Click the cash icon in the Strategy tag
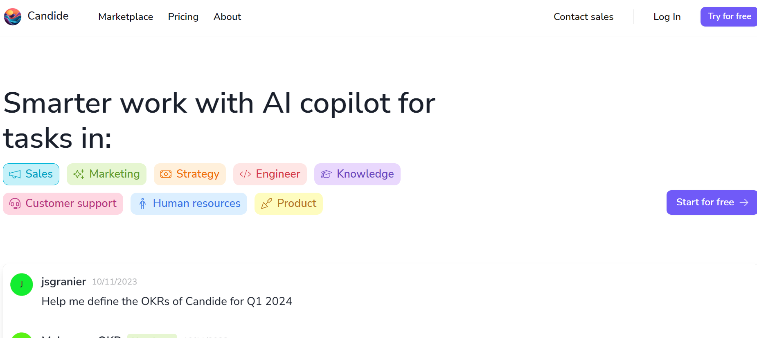The image size is (757, 338). tap(165, 174)
